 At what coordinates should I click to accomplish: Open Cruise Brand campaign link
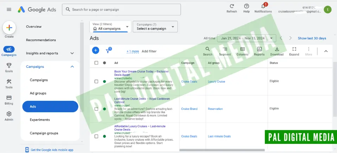189,109
